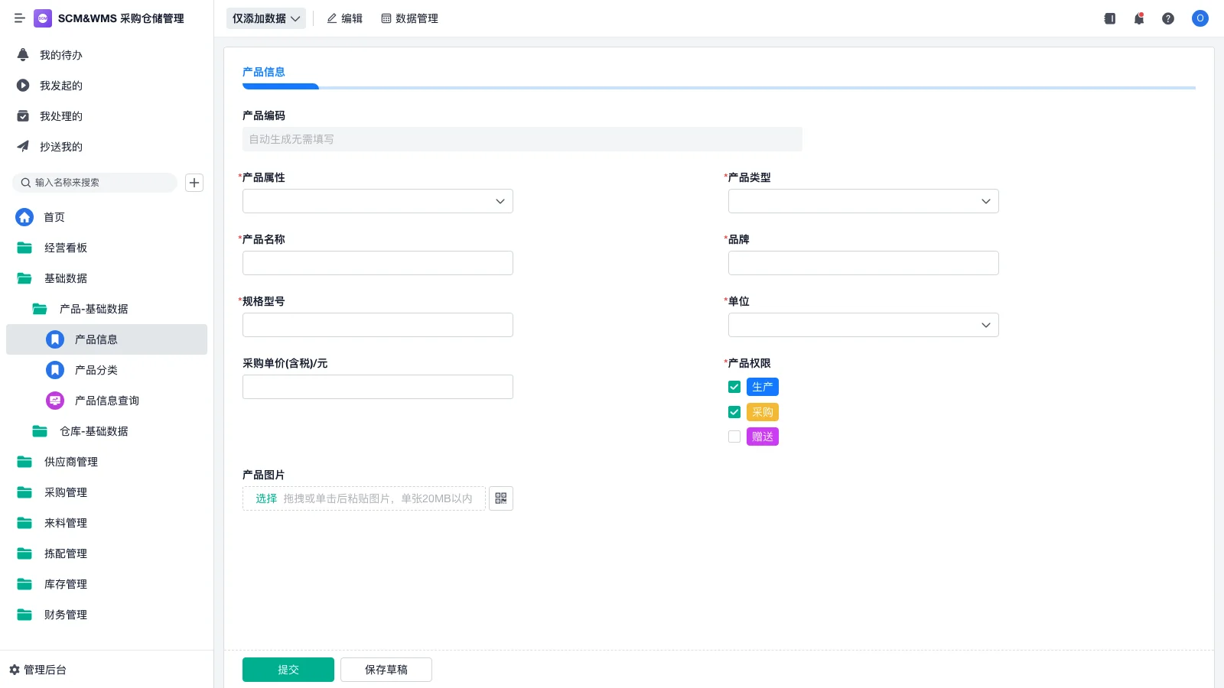Collapse the 基础数据 folder
Screen dimensions: 1224x688
pyautogui.click(x=106, y=278)
